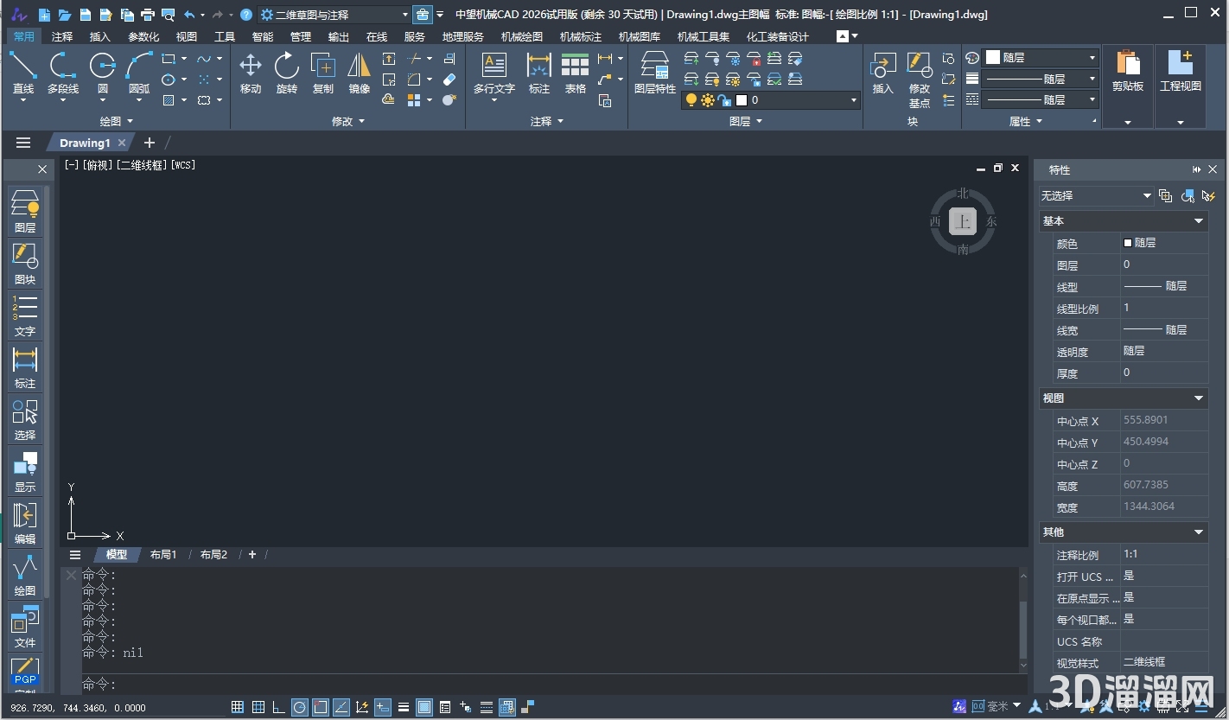
Task: Activate the 移动 move tool
Action: click(251, 73)
